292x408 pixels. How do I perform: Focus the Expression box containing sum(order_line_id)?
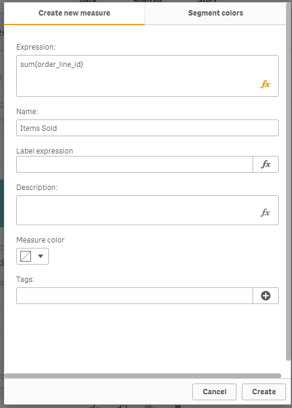click(x=147, y=76)
